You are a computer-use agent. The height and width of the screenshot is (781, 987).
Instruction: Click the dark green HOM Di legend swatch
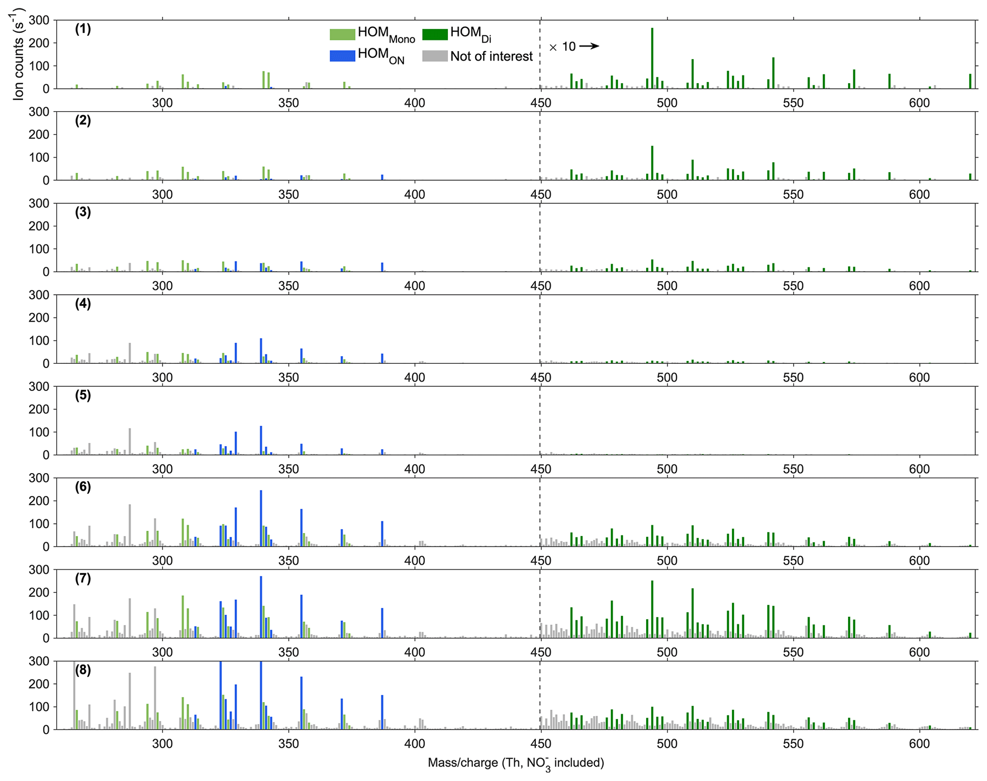click(435, 34)
